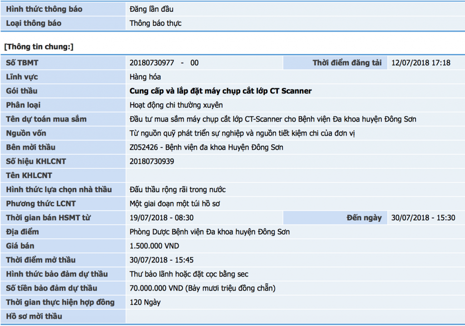
Task: Click the TBMT number 20180730977
Action: click(152, 63)
